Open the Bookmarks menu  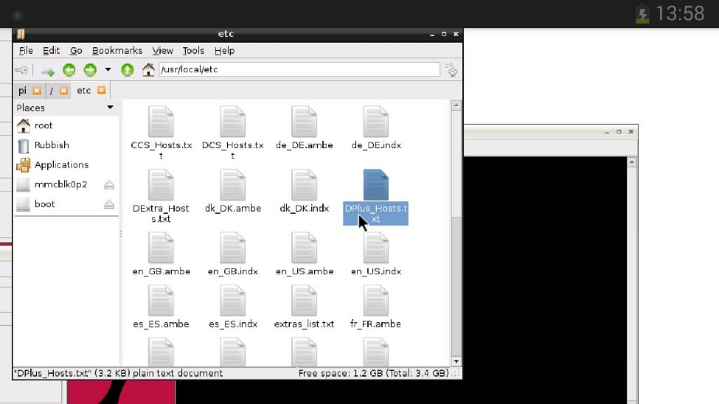point(117,50)
